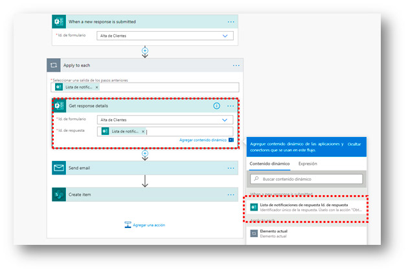408x272 pixels.
Task: Hide the dynamic content panel with Ocultar
Action: point(354,144)
